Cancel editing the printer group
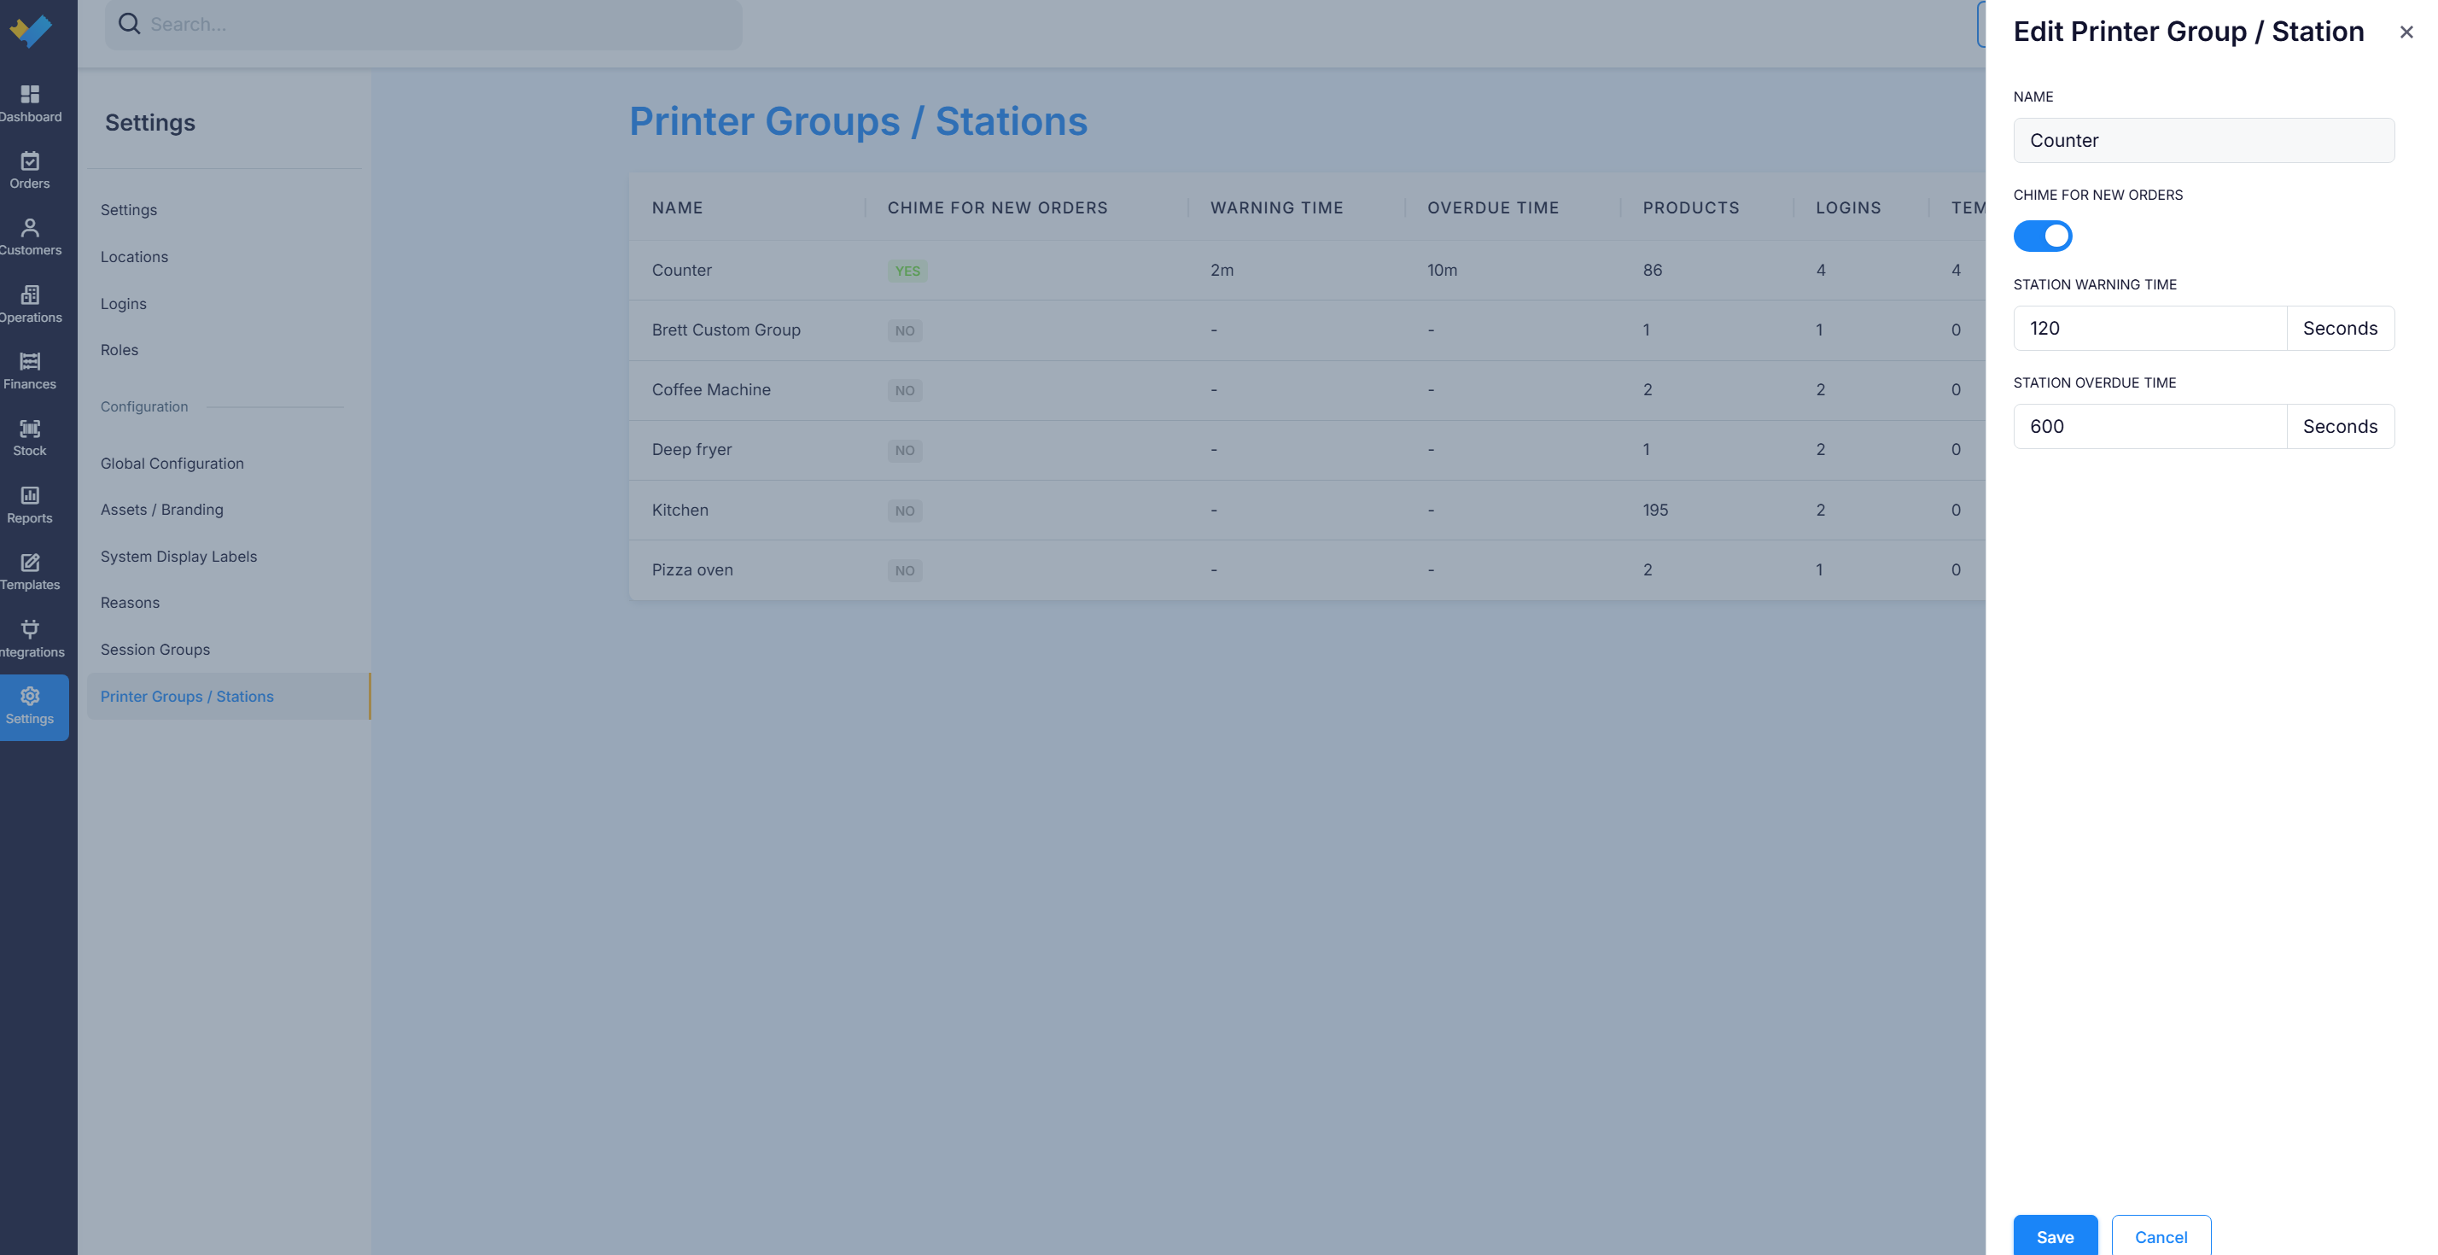The image size is (2438, 1255). 2161,1236
